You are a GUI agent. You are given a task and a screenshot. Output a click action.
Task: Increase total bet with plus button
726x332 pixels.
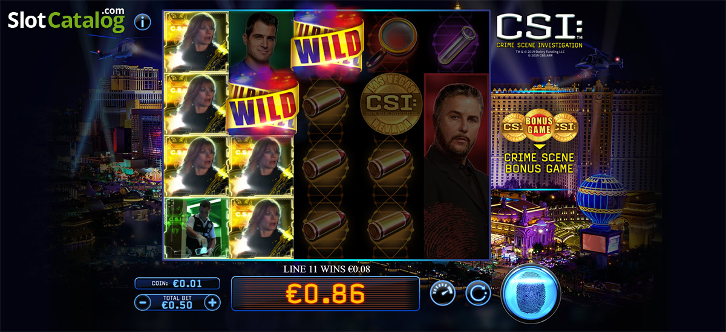[x=212, y=302]
